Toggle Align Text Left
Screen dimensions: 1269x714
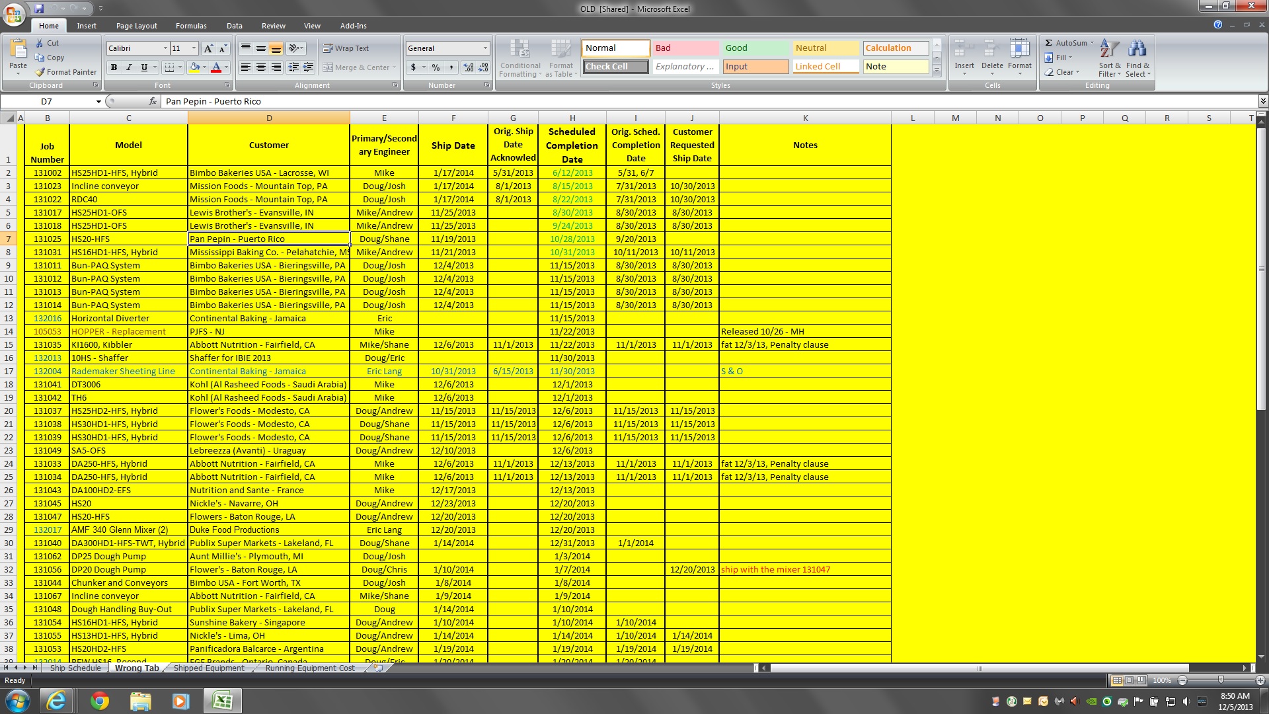point(246,67)
